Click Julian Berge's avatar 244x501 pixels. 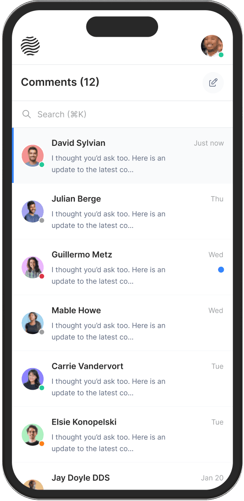[33, 212]
